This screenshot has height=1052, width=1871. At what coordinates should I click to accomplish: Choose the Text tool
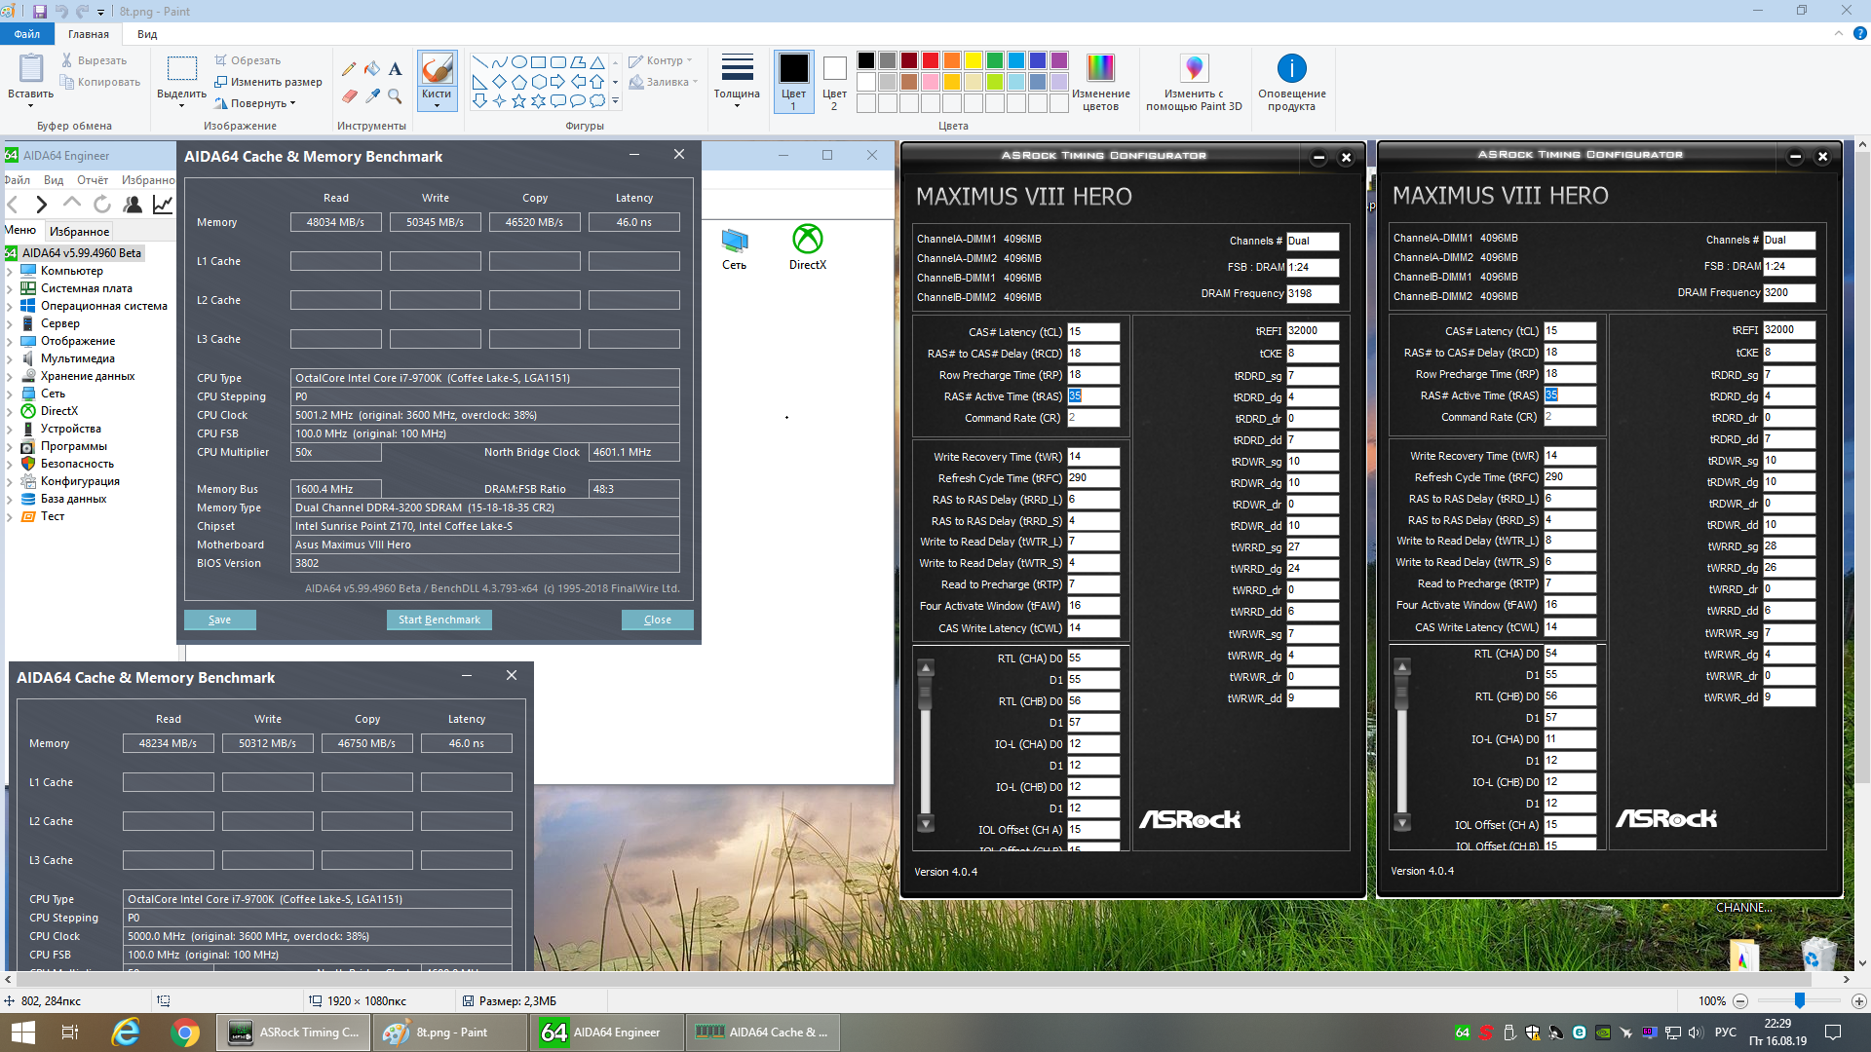[395, 69]
